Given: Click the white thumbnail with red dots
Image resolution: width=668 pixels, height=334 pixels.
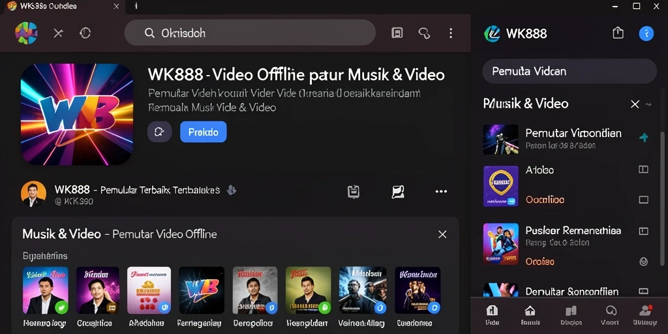Looking at the screenshot, I should point(149,290).
